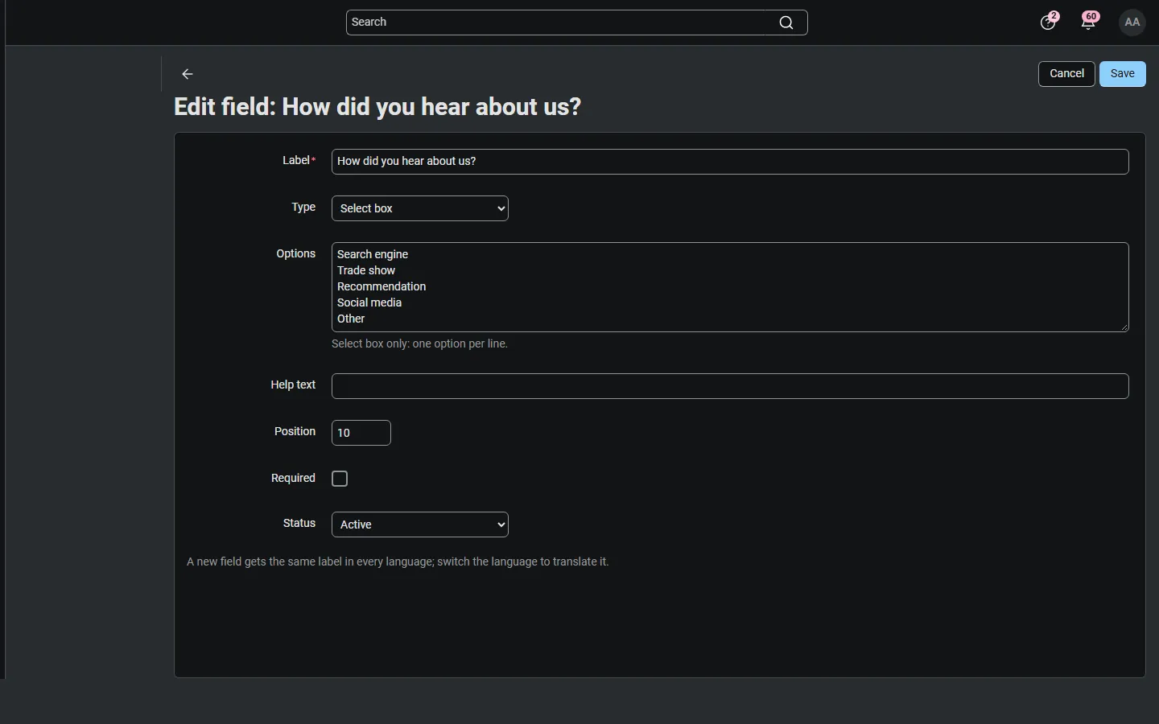
Task: Click the 'Select box only: one option per line' hint
Action: [x=419, y=344]
